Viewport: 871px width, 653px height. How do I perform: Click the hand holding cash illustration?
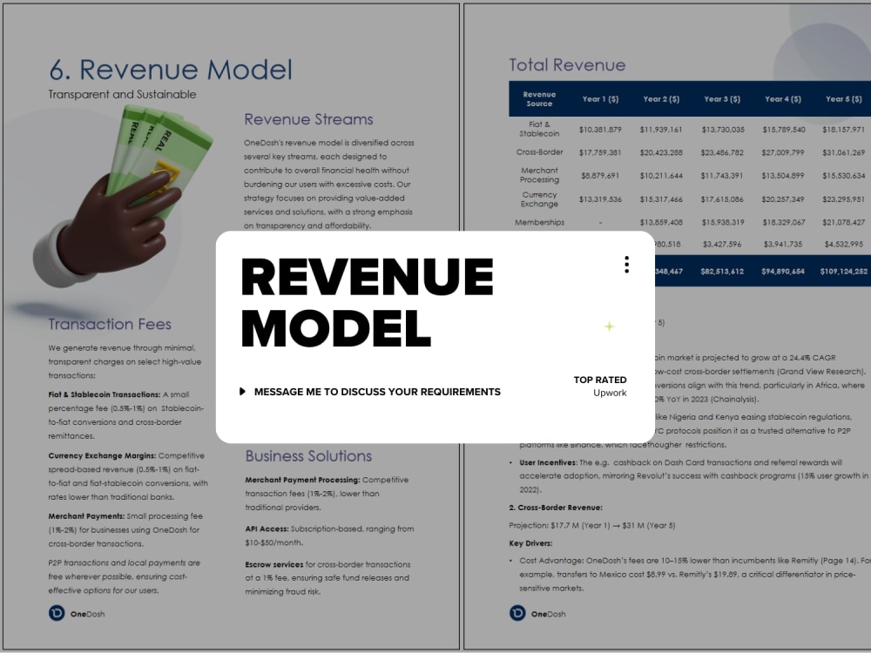coord(122,197)
